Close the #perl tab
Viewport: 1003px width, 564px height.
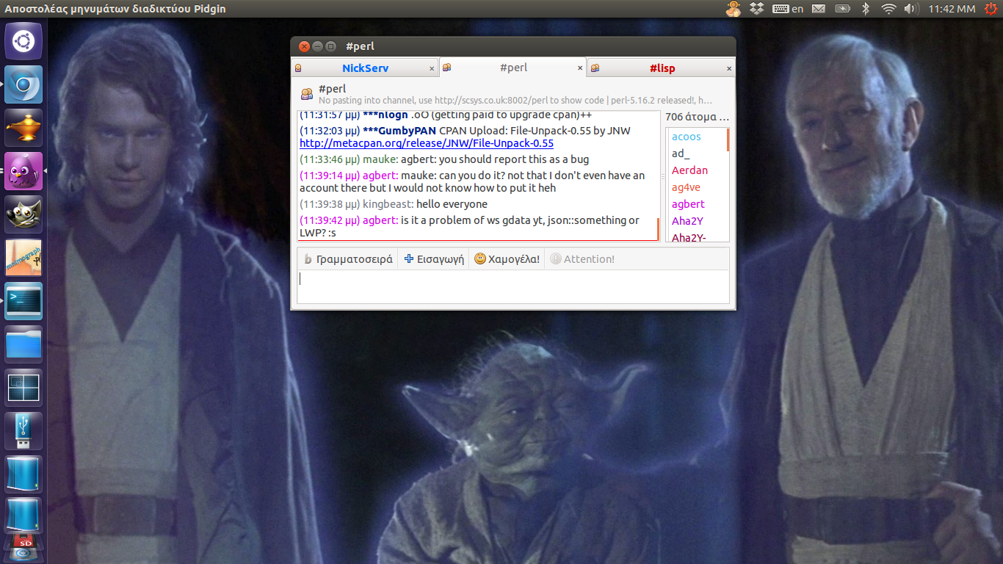coord(580,68)
